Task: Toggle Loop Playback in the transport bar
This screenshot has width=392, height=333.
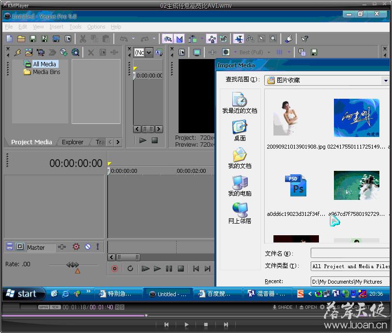Action: pyautogui.click(x=130, y=269)
